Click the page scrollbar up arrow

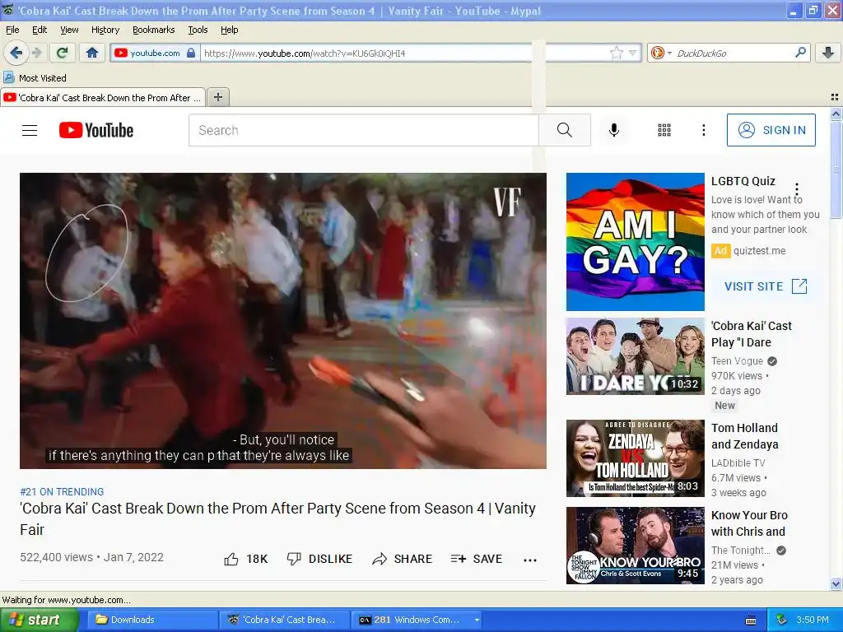tap(836, 114)
